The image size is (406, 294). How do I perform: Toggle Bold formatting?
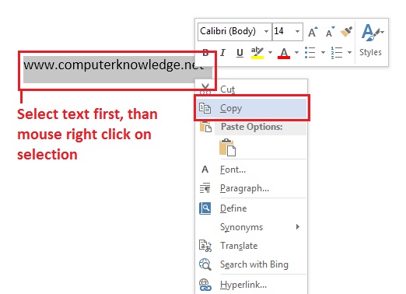[205, 53]
